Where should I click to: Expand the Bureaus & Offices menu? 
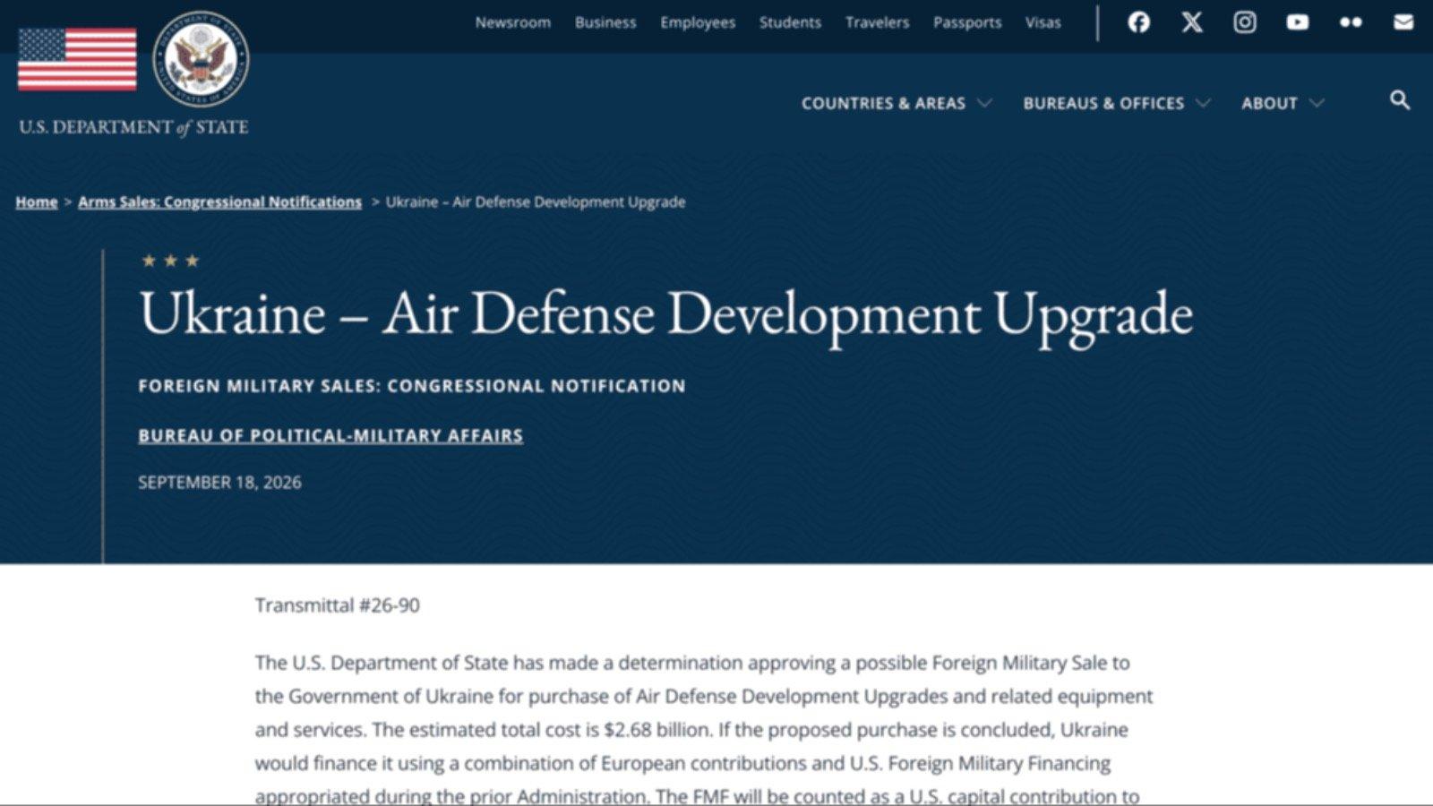pyautogui.click(x=1117, y=103)
